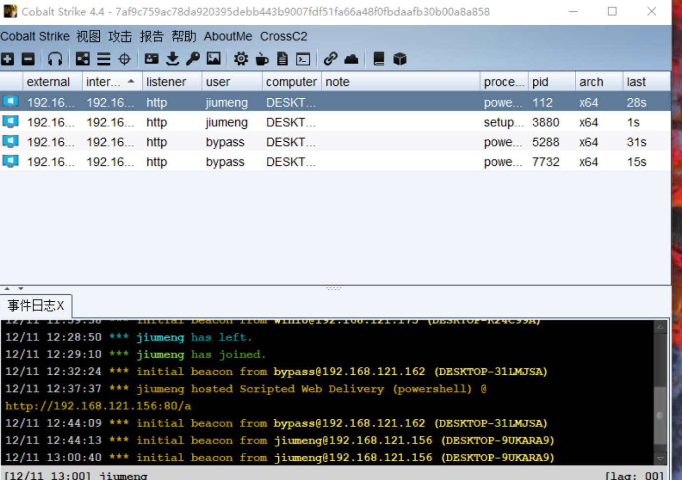Click log line 'jiumeng has left.'
Viewport: 682px width, 480px height.
pos(128,337)
